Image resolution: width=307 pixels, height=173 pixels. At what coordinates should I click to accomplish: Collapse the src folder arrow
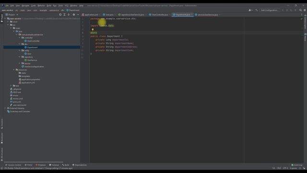[x=8, y=25]
